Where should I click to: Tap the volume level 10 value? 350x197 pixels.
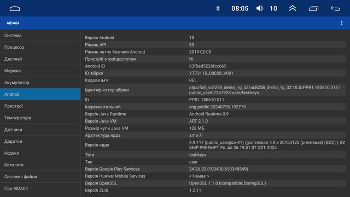273,9
